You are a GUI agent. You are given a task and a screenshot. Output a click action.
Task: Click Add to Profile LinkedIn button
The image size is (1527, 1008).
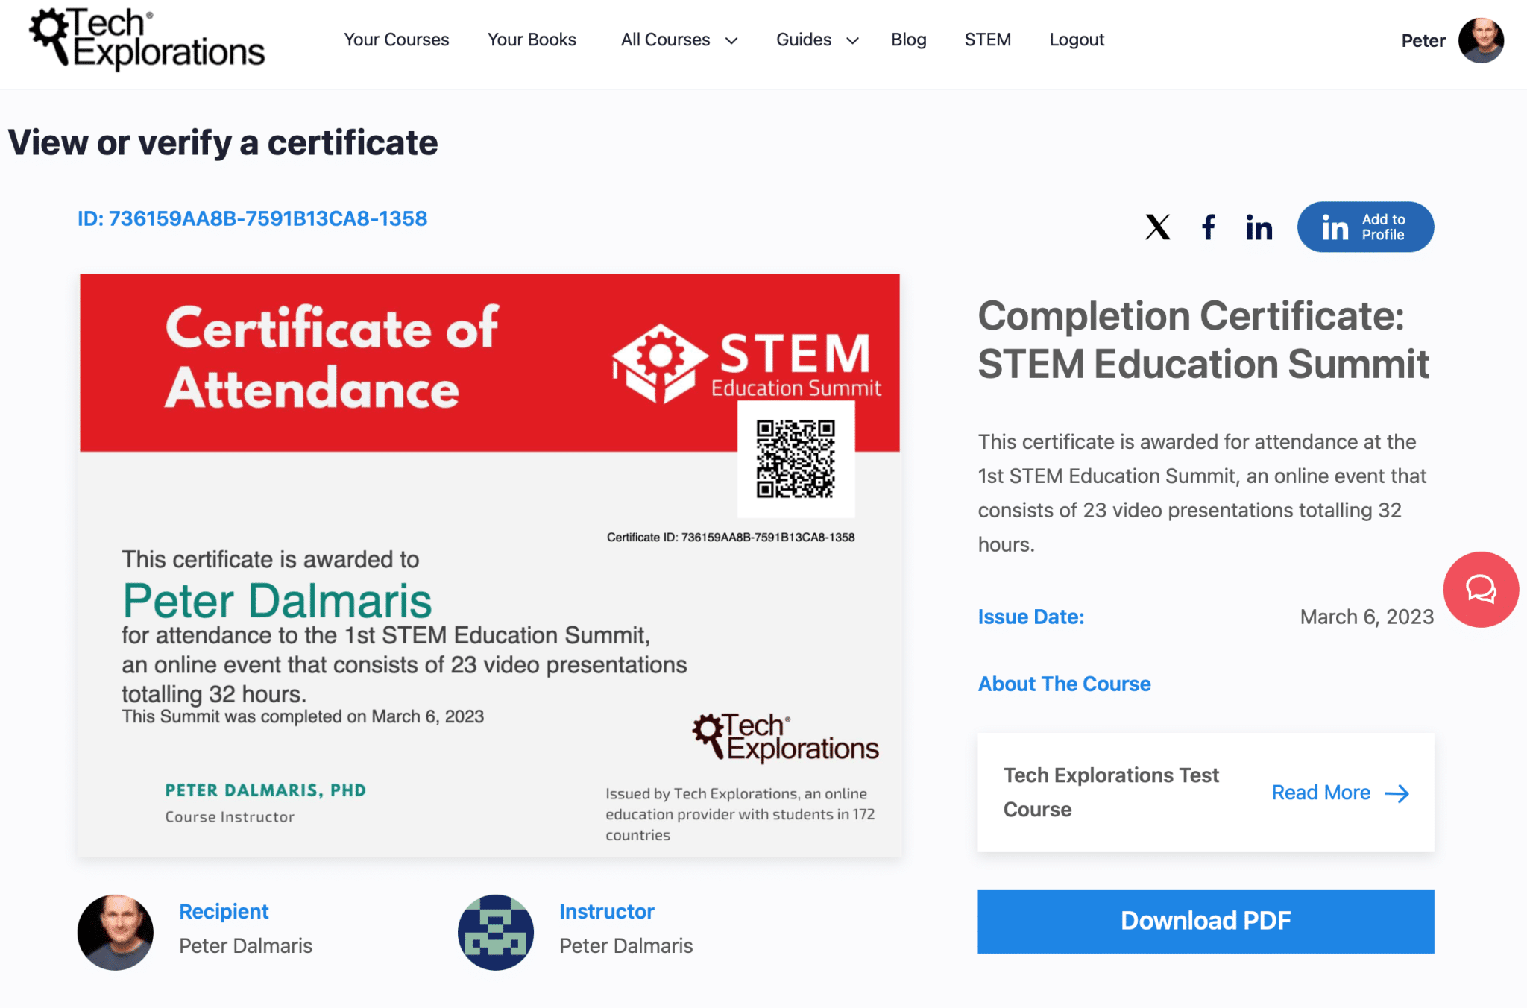click(1365, 227)
